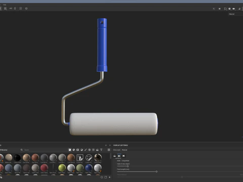Screen dimensions: 243x182
Task: Click the viewport layout icon in the top-right toolbar
Action: [x=225, y=9]
